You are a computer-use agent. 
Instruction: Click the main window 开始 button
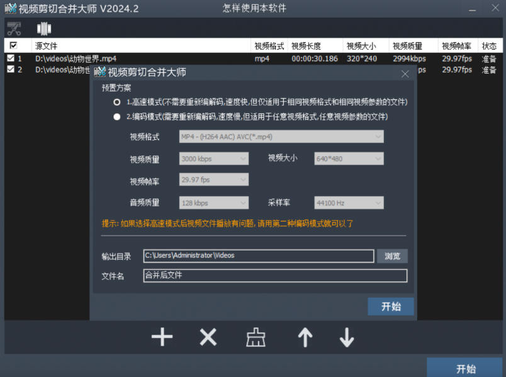466,368
